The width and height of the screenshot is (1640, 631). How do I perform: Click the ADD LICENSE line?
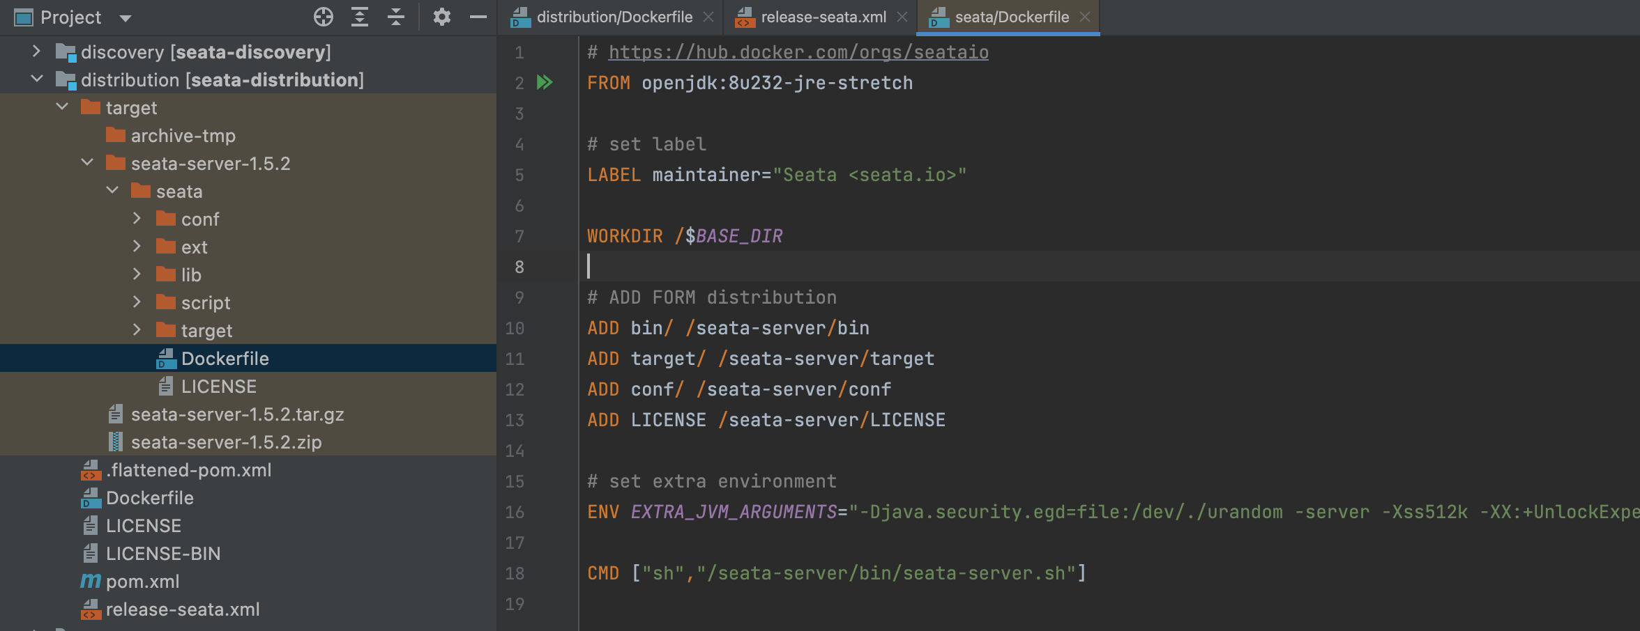click(x=766, y=420)
